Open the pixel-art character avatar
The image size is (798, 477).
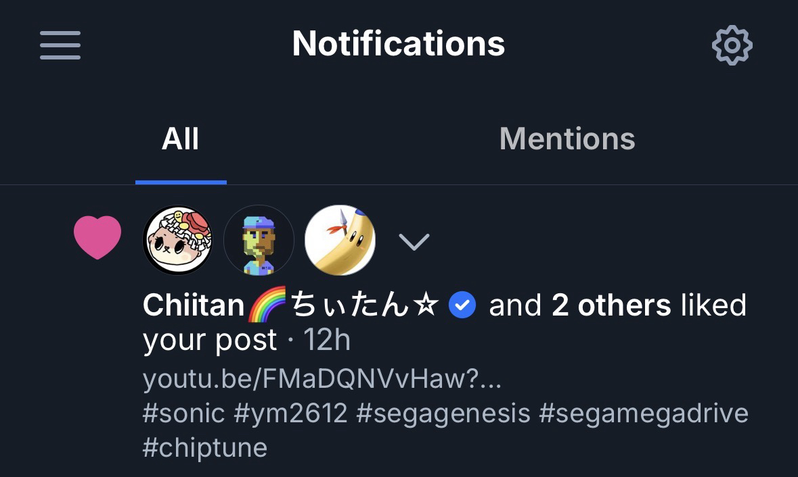(259, 241)
